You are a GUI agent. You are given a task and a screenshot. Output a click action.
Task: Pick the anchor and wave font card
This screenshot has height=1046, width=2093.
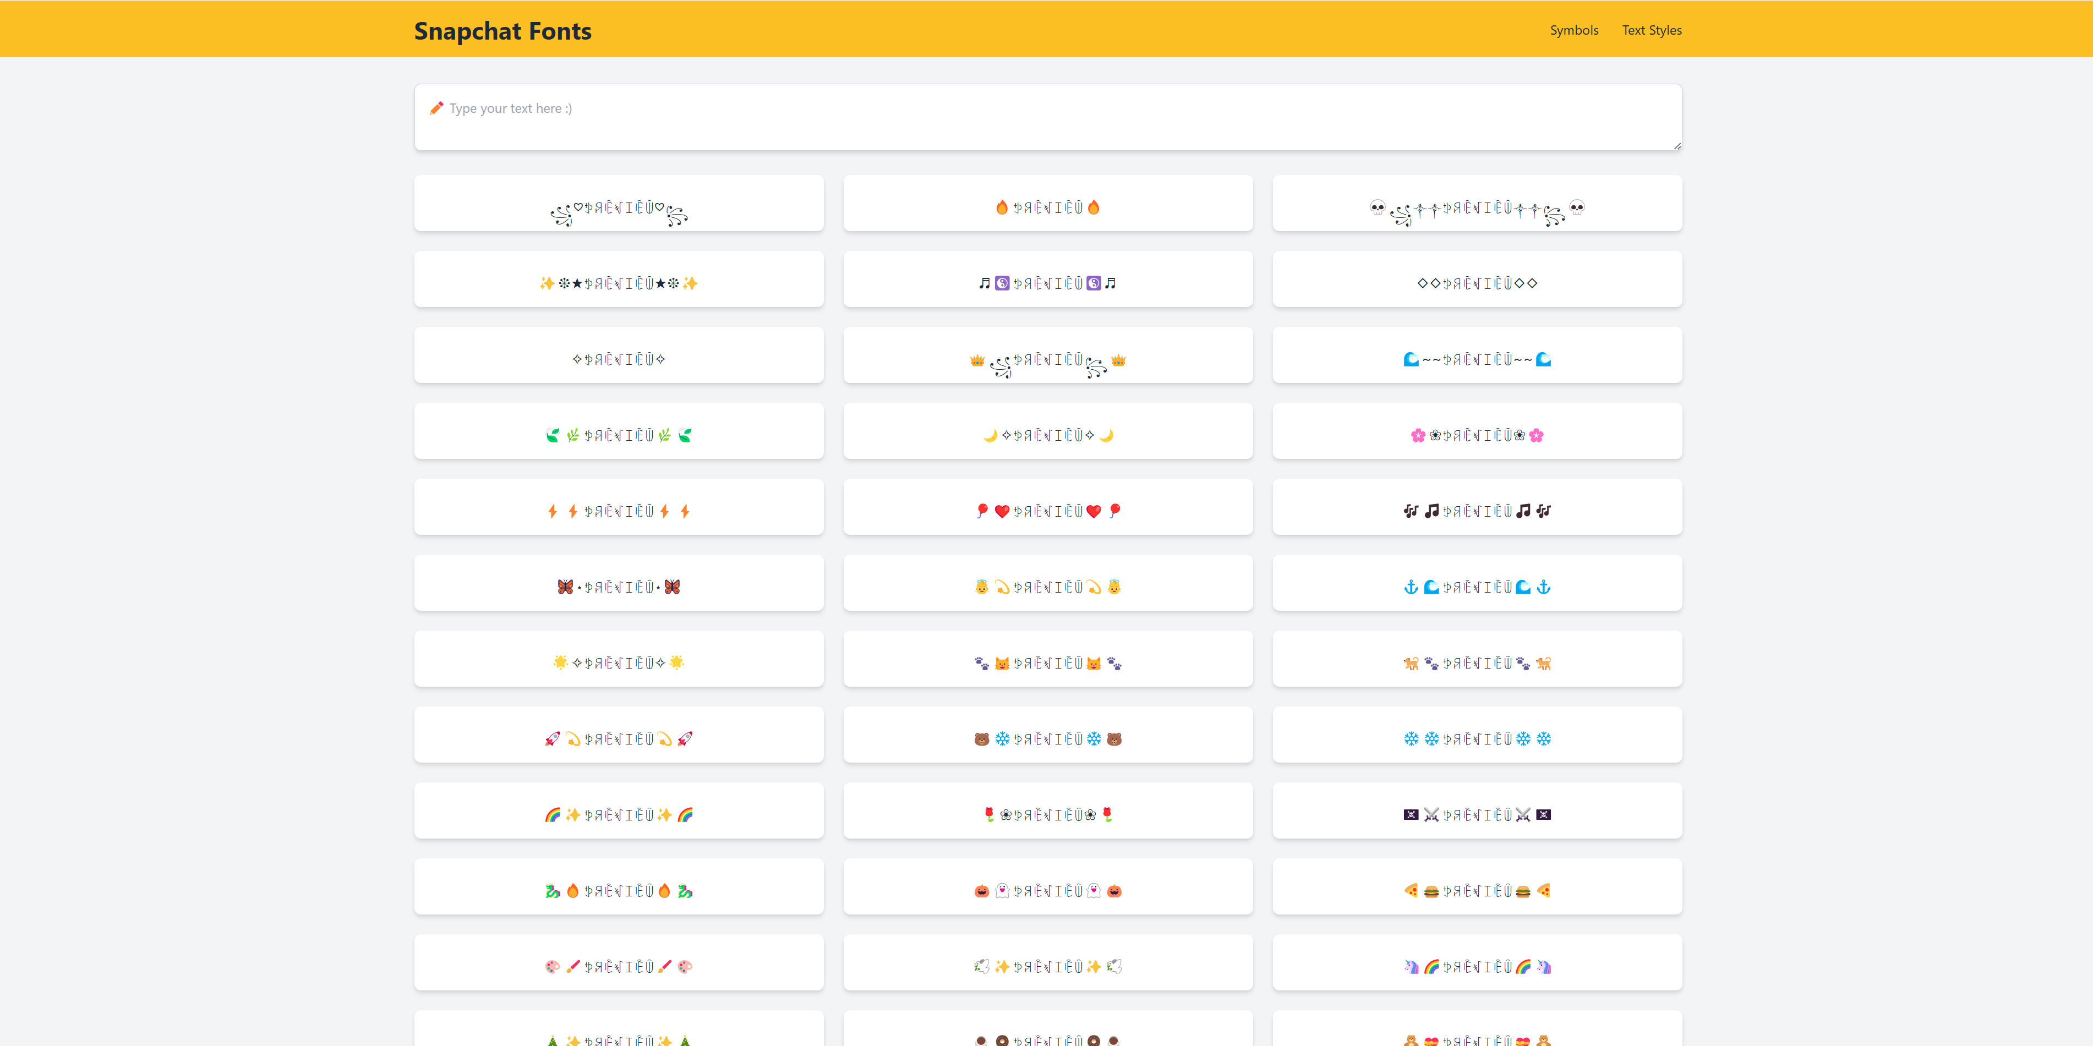[1477, 582]
